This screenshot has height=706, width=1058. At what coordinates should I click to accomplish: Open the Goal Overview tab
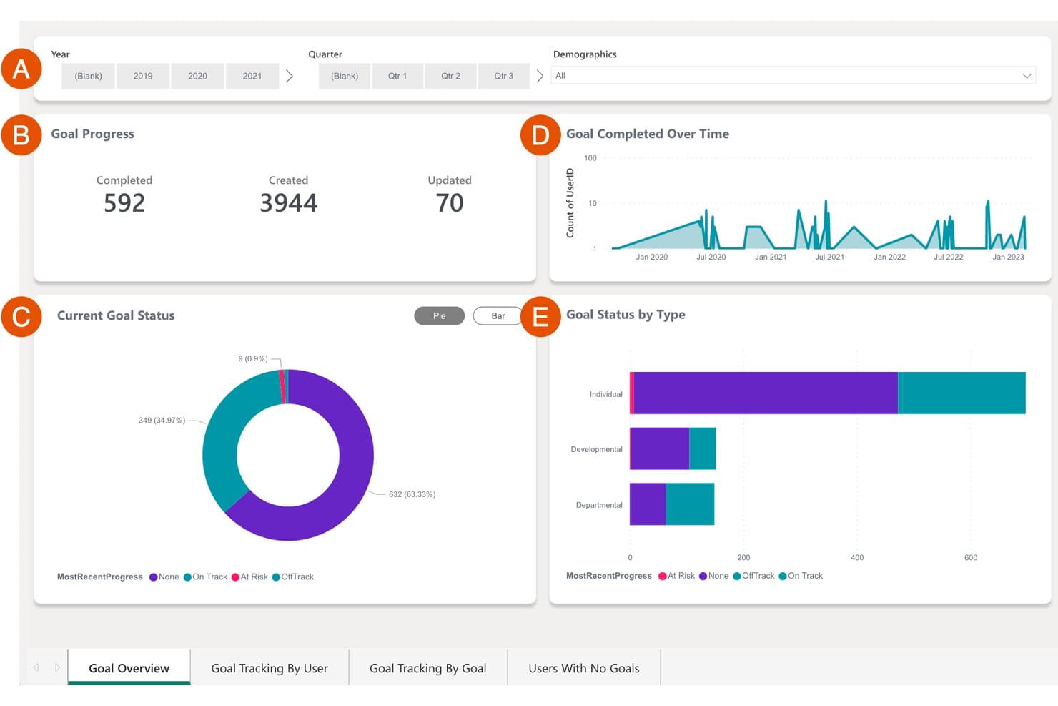[129, 668]
